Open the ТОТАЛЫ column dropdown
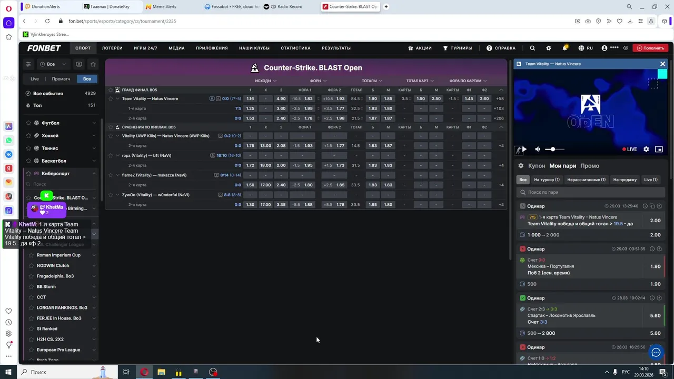This screenshot has height=379, width=674. 372,81
